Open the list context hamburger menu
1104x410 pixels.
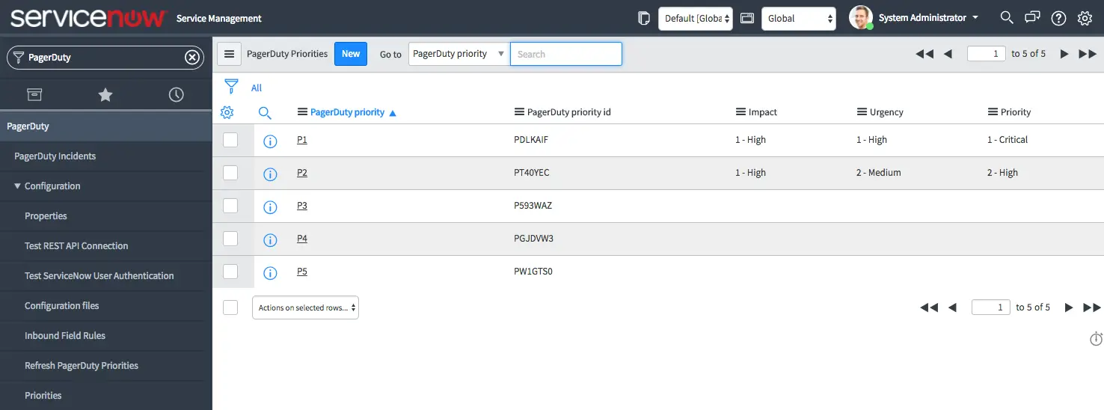[230, 54]
